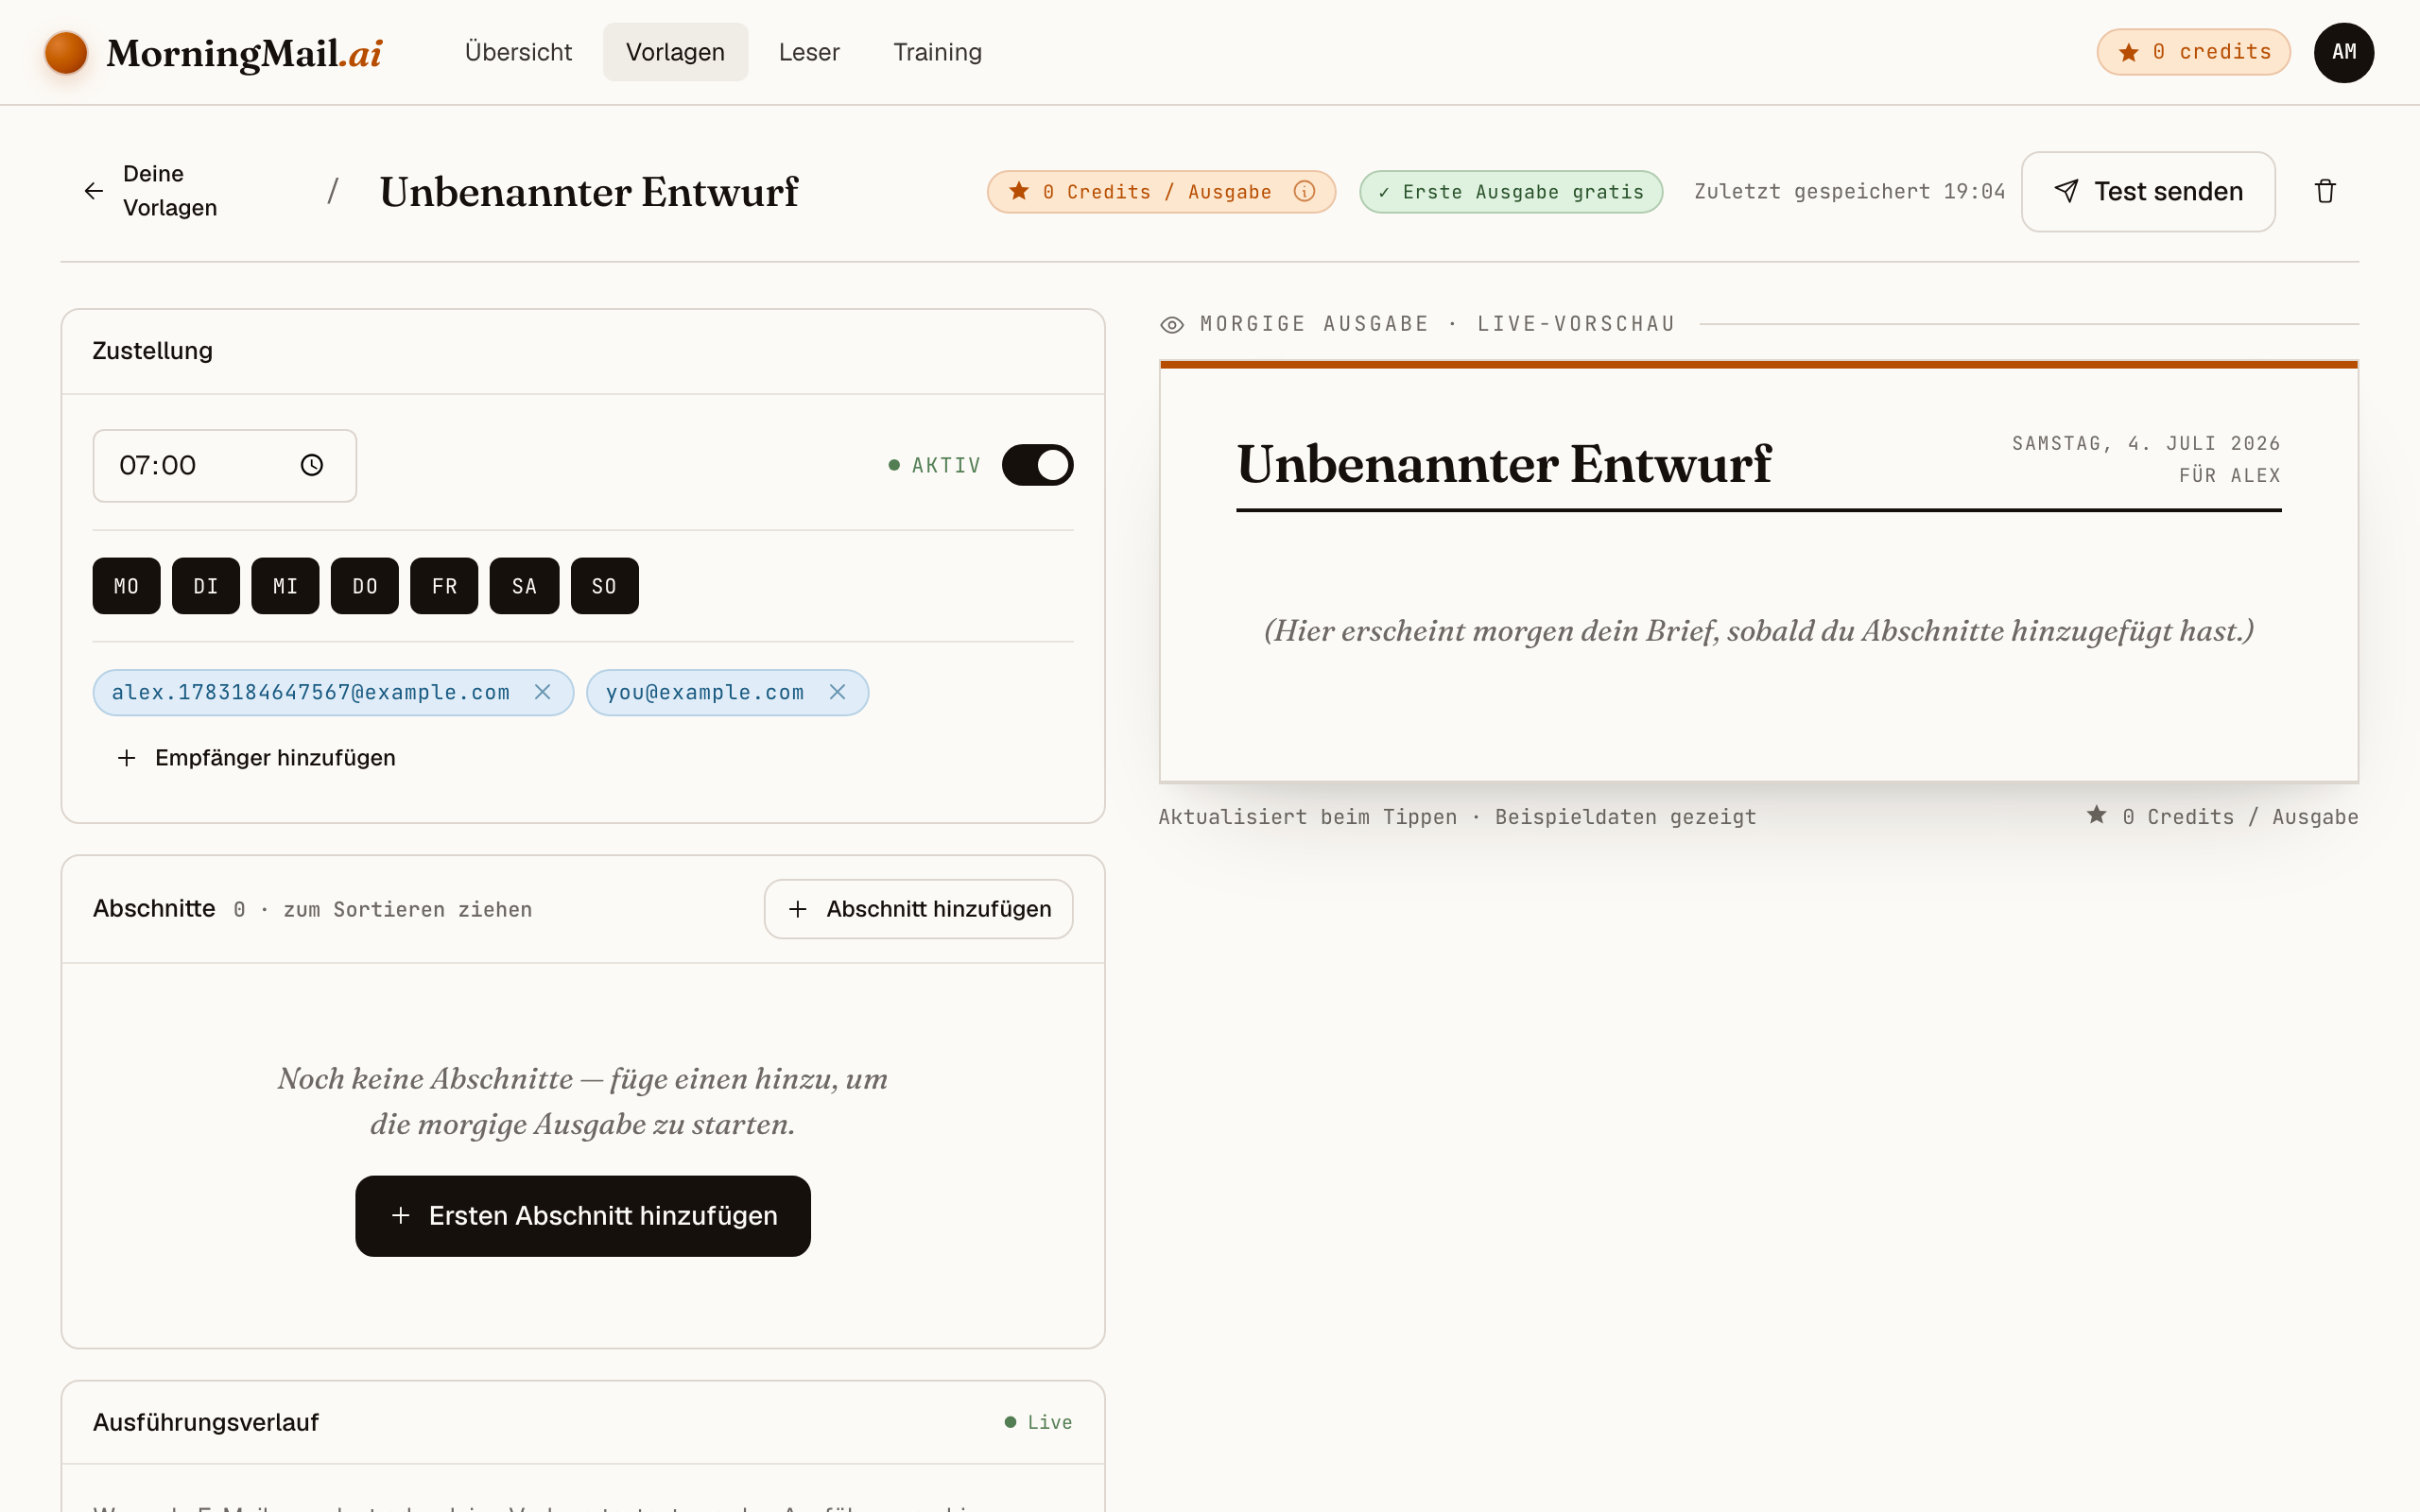
Task: Click the Zustellung section heading
Action: click(153, 351)
